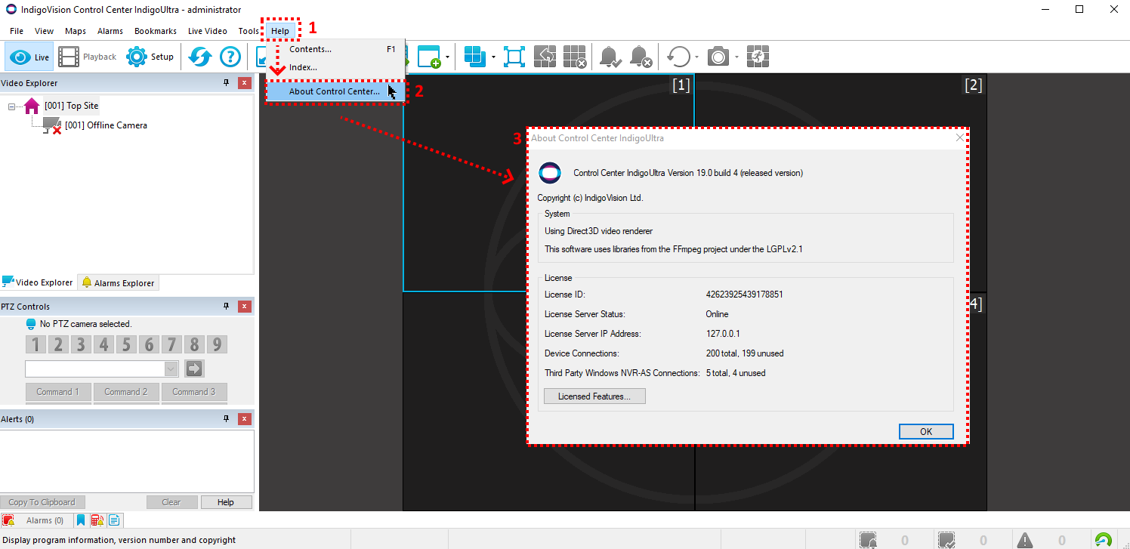Click the full screen icon on the toolbar
This screenshot has height=549, width=1130.
tap(514, 56)
